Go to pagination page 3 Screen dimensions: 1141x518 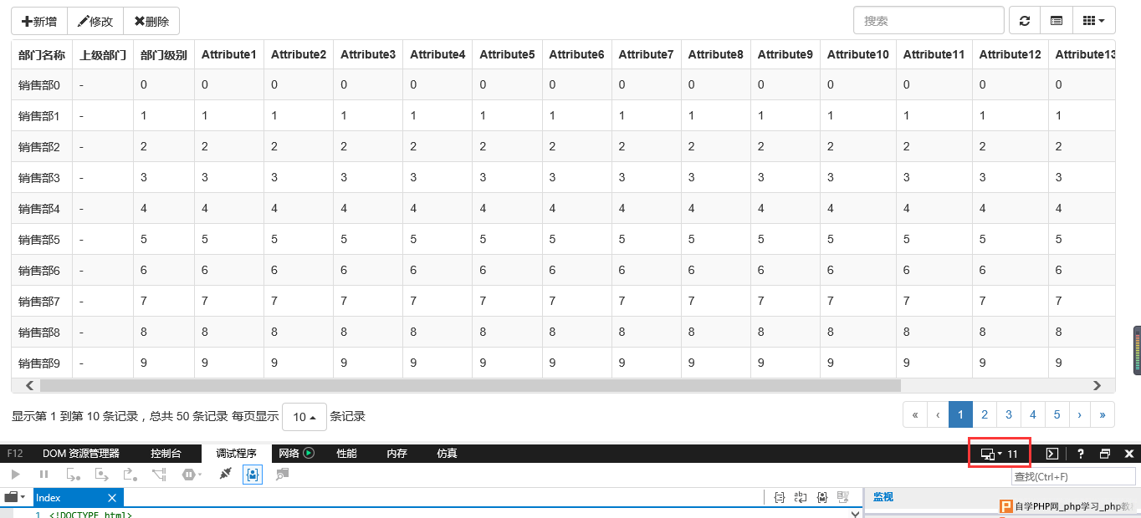1009,414
